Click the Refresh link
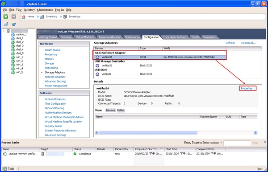Image resolution: width=268 pixels, height=172 pixels. pyautogui.click(x=230, y=43)
